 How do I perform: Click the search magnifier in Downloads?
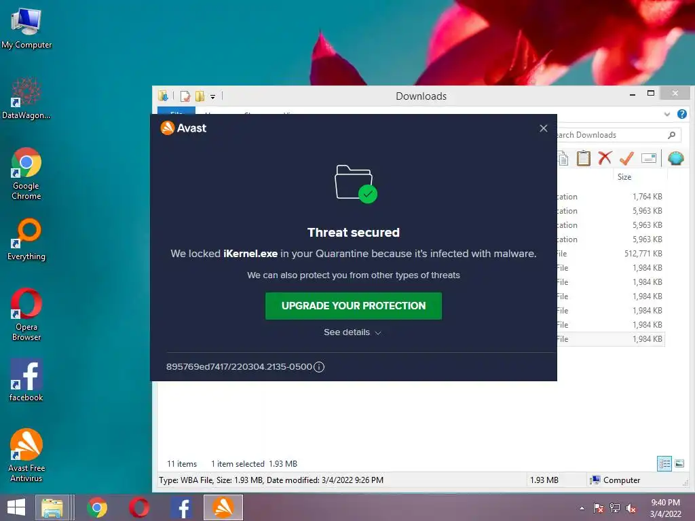672,135
